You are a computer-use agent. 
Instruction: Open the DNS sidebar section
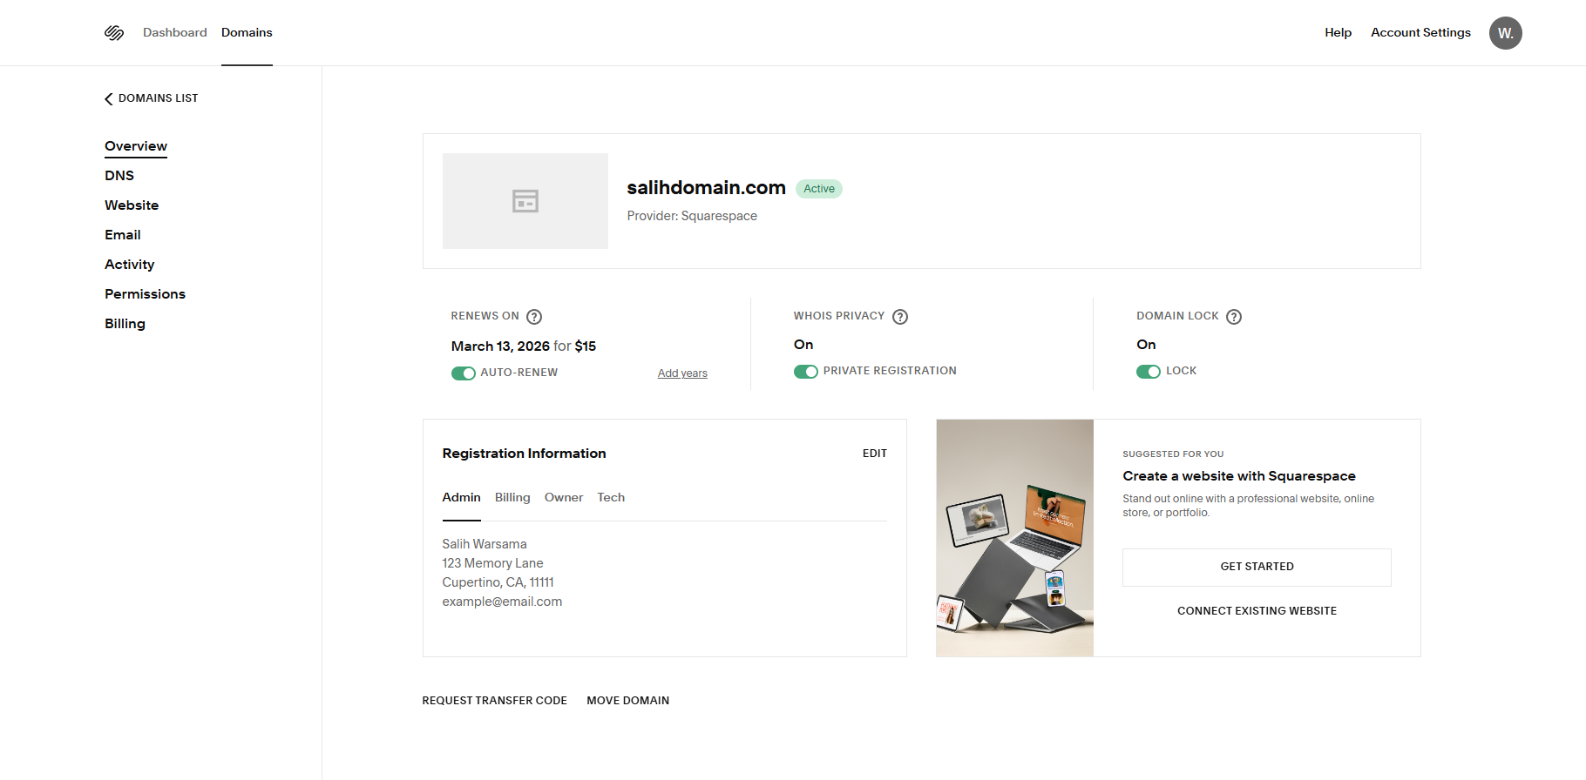coord(119,176)
